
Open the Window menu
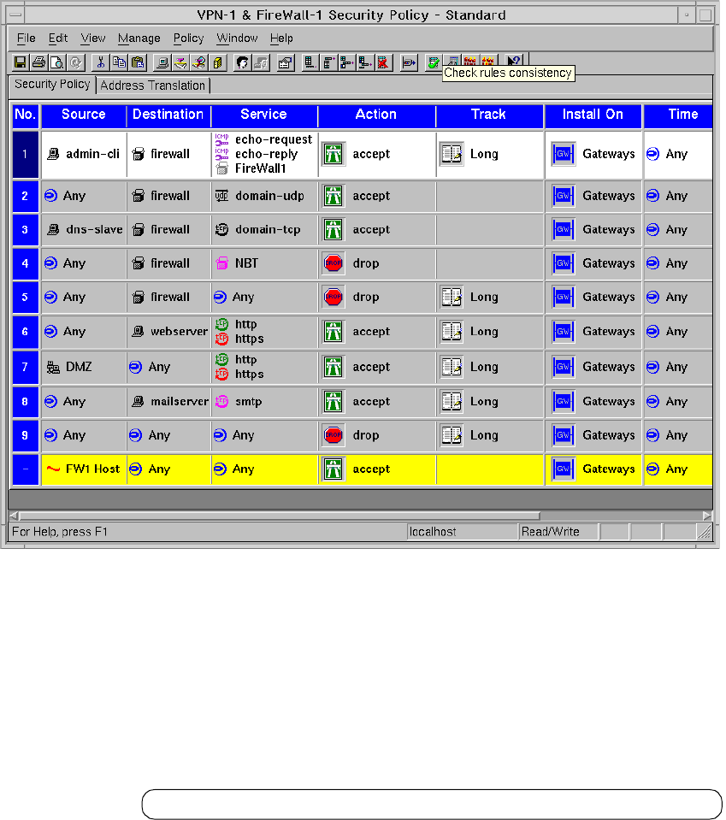pos(237,38)
